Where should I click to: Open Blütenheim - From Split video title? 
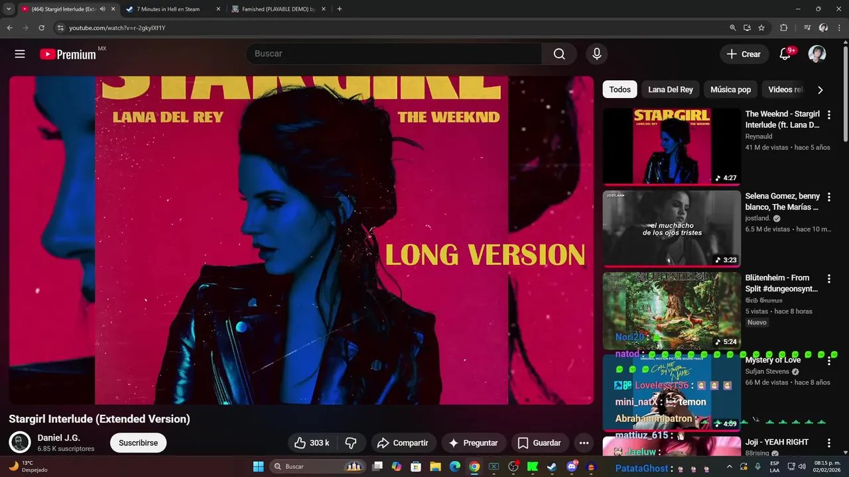tap(783, 283)
